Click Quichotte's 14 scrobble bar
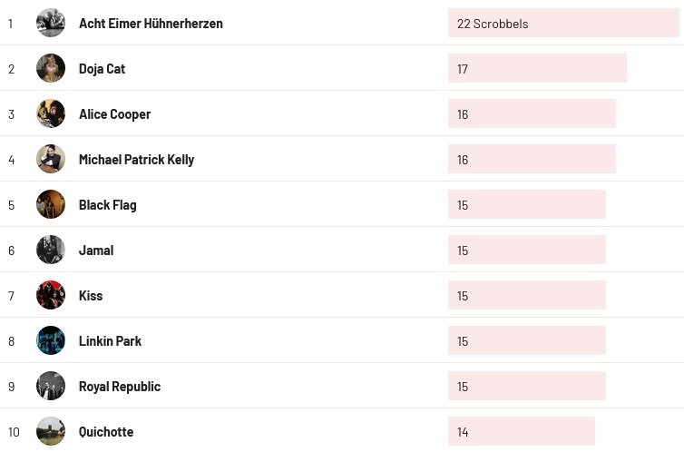Screen dimensions: 684x452 [521, 432]
